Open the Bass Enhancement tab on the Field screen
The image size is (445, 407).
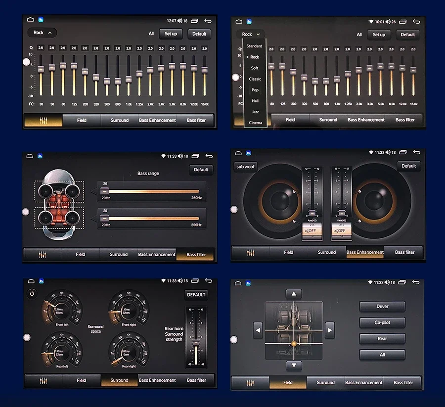(x=363, y=383)
